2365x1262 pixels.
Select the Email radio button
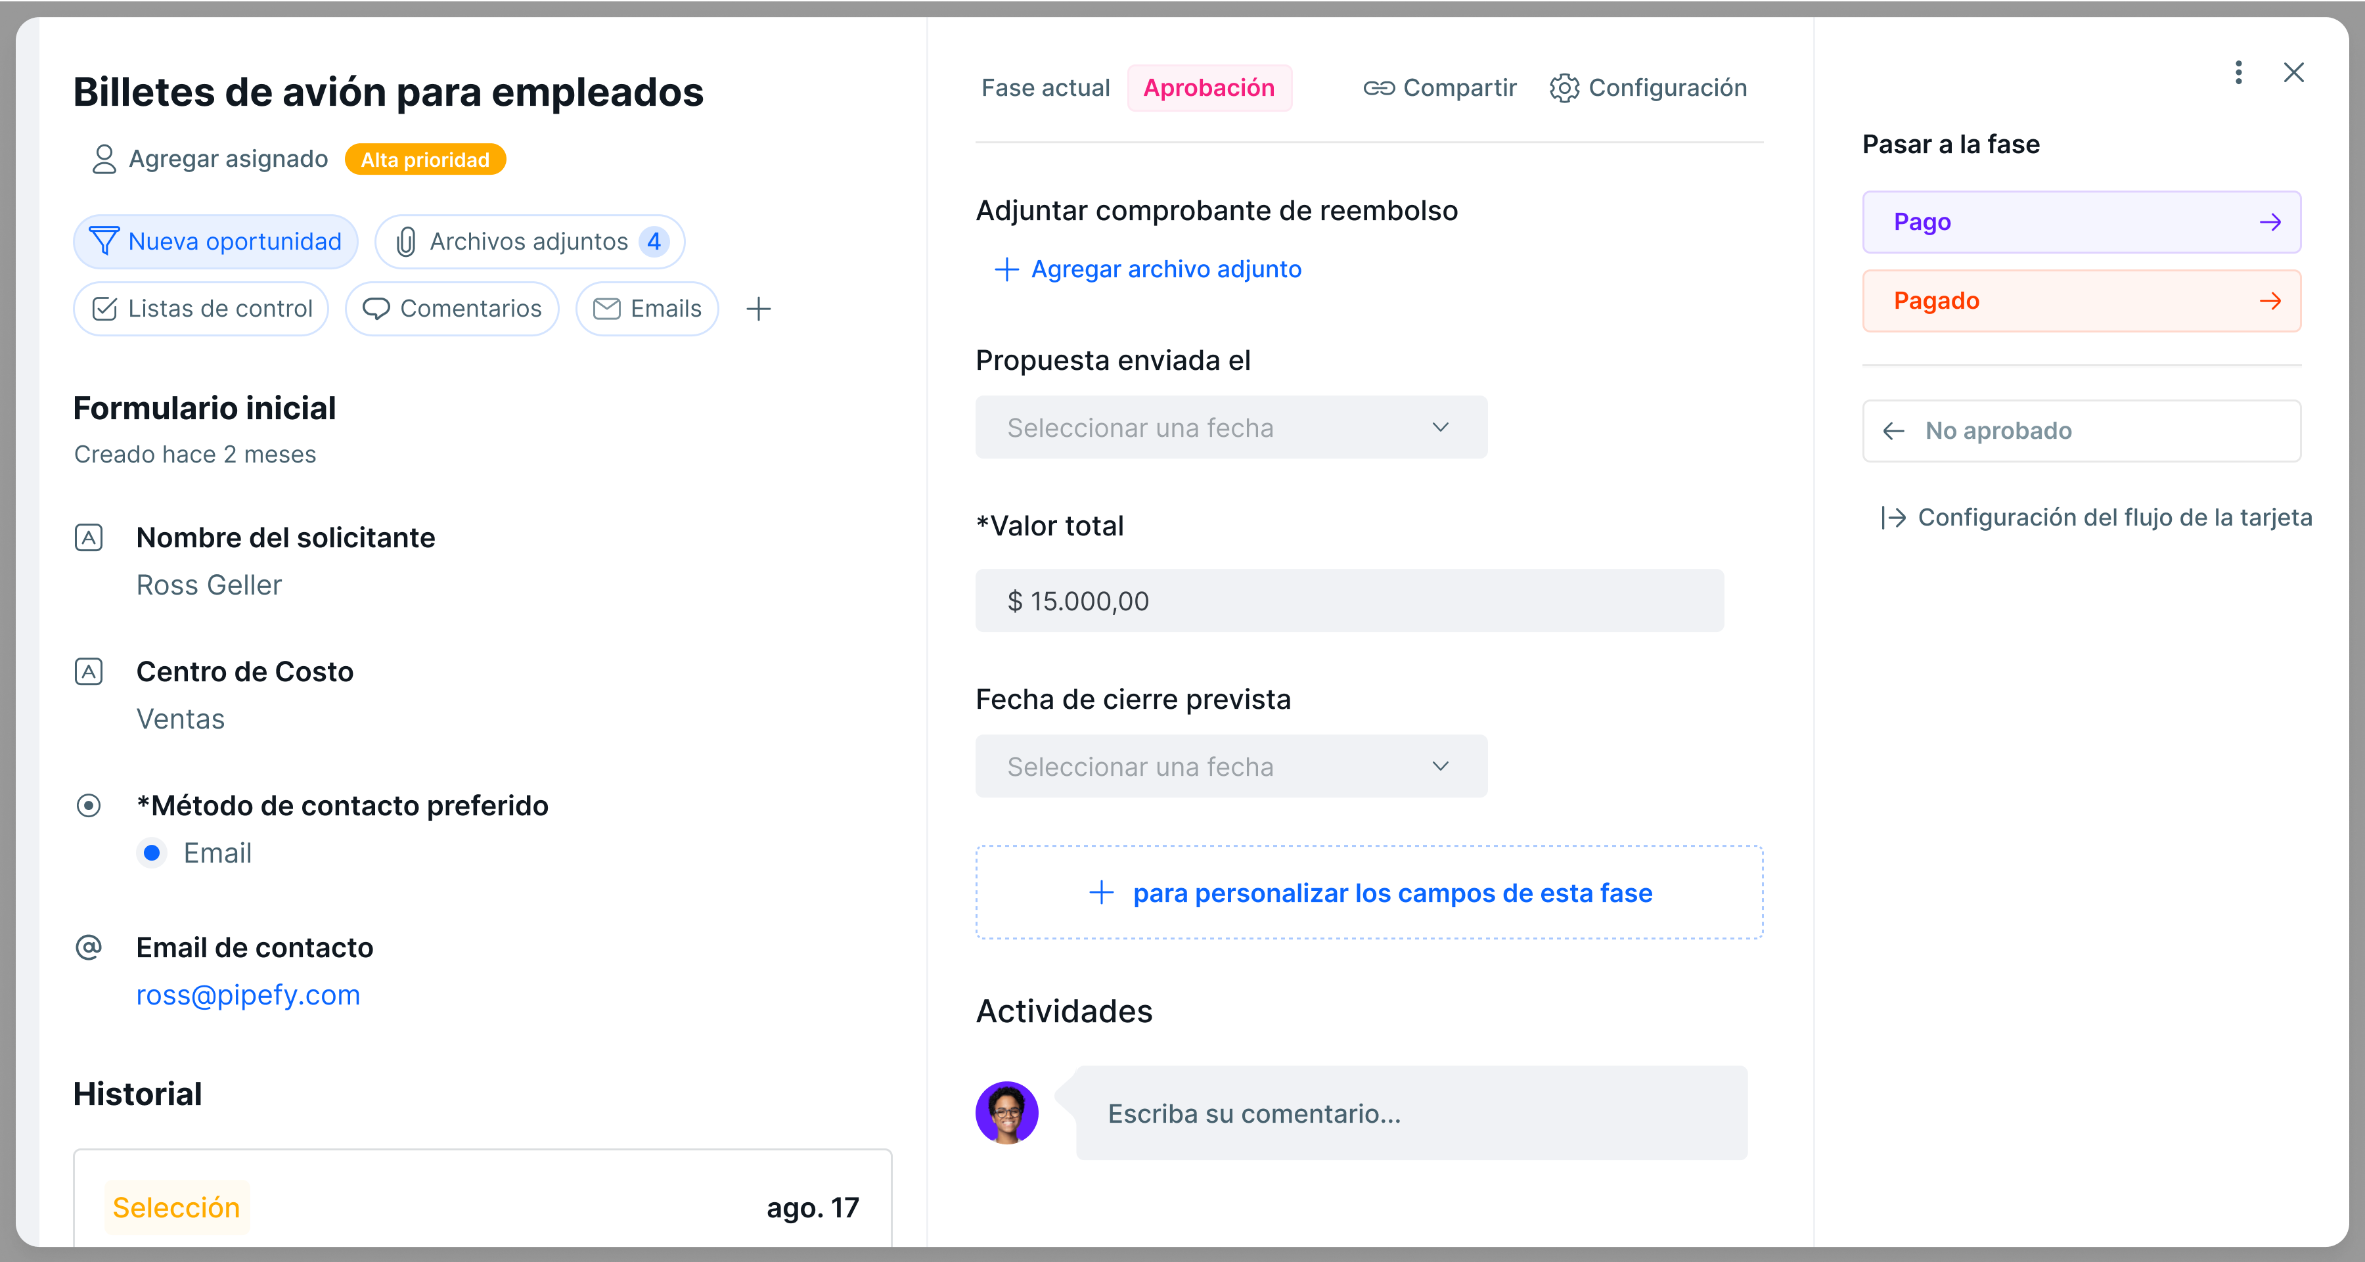tap(152, 853)
